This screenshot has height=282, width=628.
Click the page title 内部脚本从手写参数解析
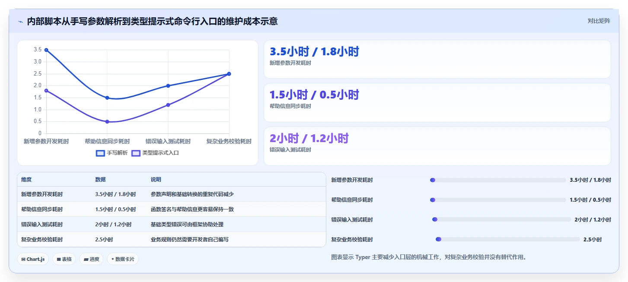[x=152, y=21]
